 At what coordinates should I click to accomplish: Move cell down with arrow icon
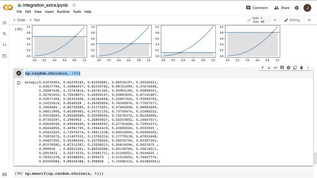point(269,68)
